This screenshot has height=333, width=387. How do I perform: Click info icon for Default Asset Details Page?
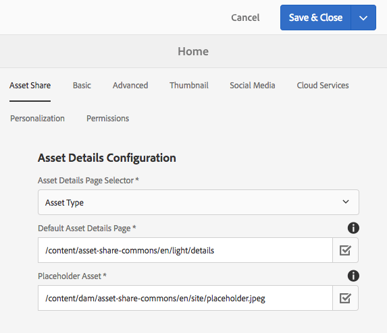click(x=353, y=228)
